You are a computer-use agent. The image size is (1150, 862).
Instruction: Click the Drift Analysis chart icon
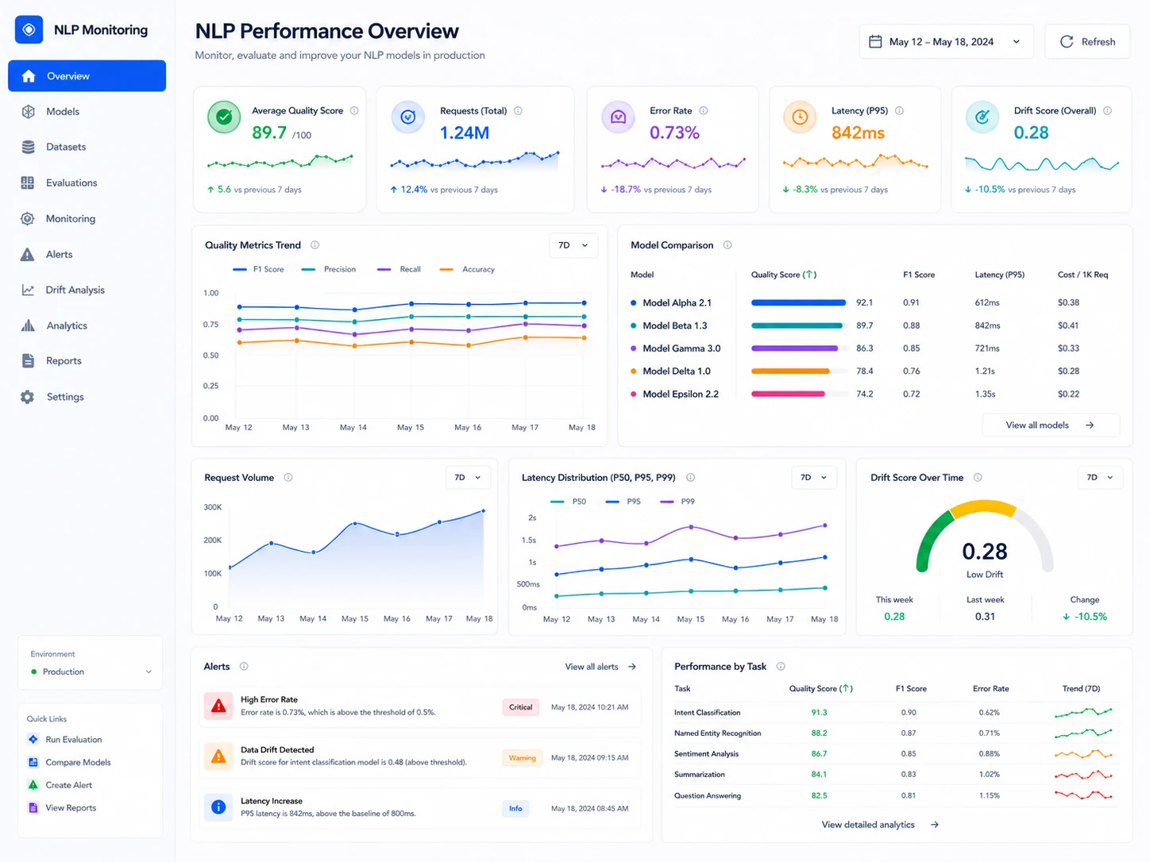pyautogui.click(x=28, y=290)
